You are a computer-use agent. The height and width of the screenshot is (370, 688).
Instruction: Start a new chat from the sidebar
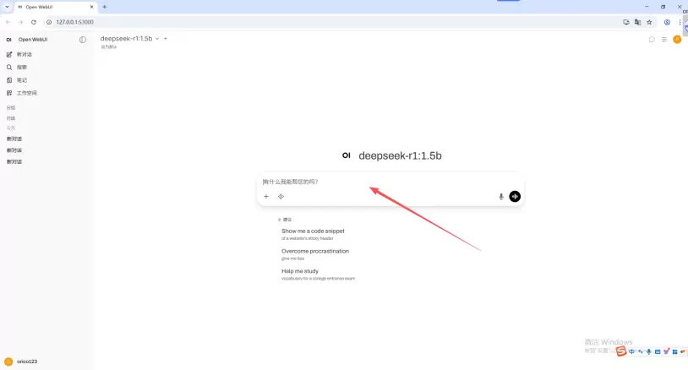coord(24,54)
